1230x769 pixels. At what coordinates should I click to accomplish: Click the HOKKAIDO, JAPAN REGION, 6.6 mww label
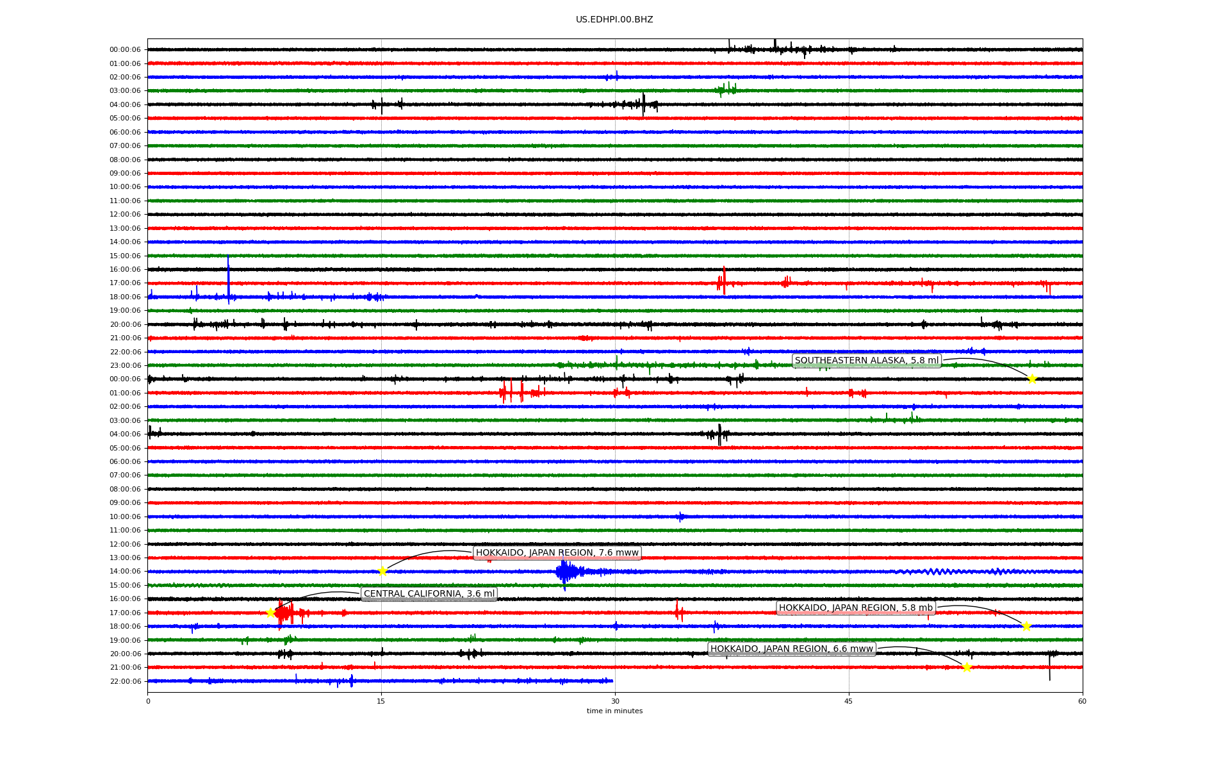(x=791, y=649)
